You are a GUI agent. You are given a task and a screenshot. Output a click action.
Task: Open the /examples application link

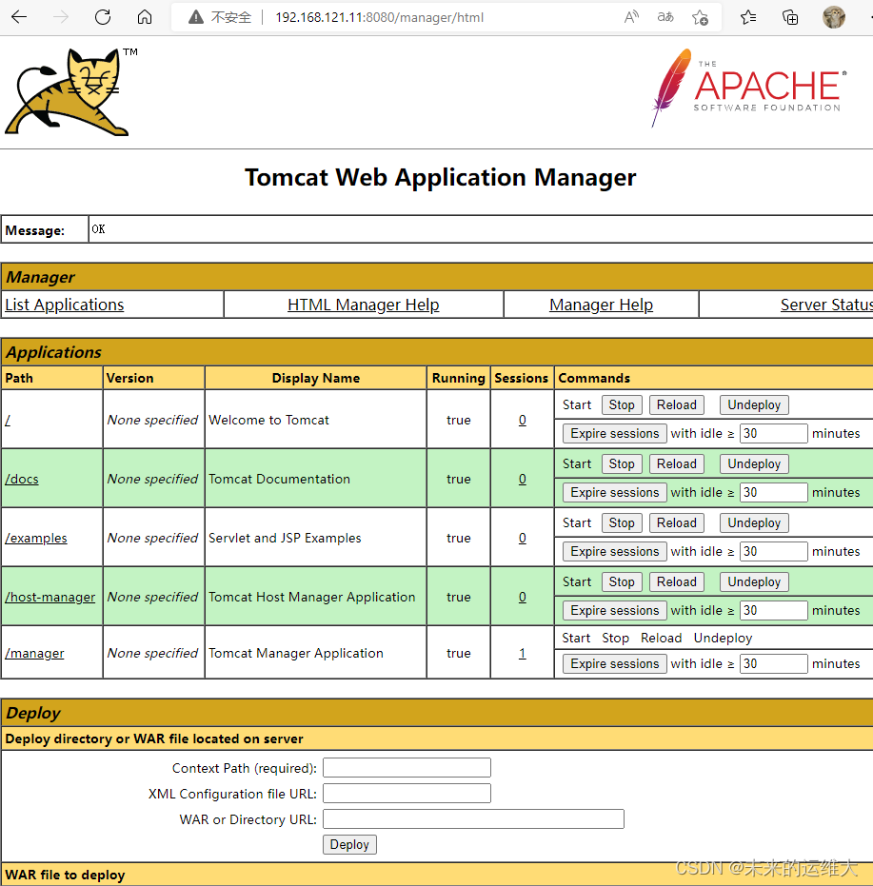36,538
